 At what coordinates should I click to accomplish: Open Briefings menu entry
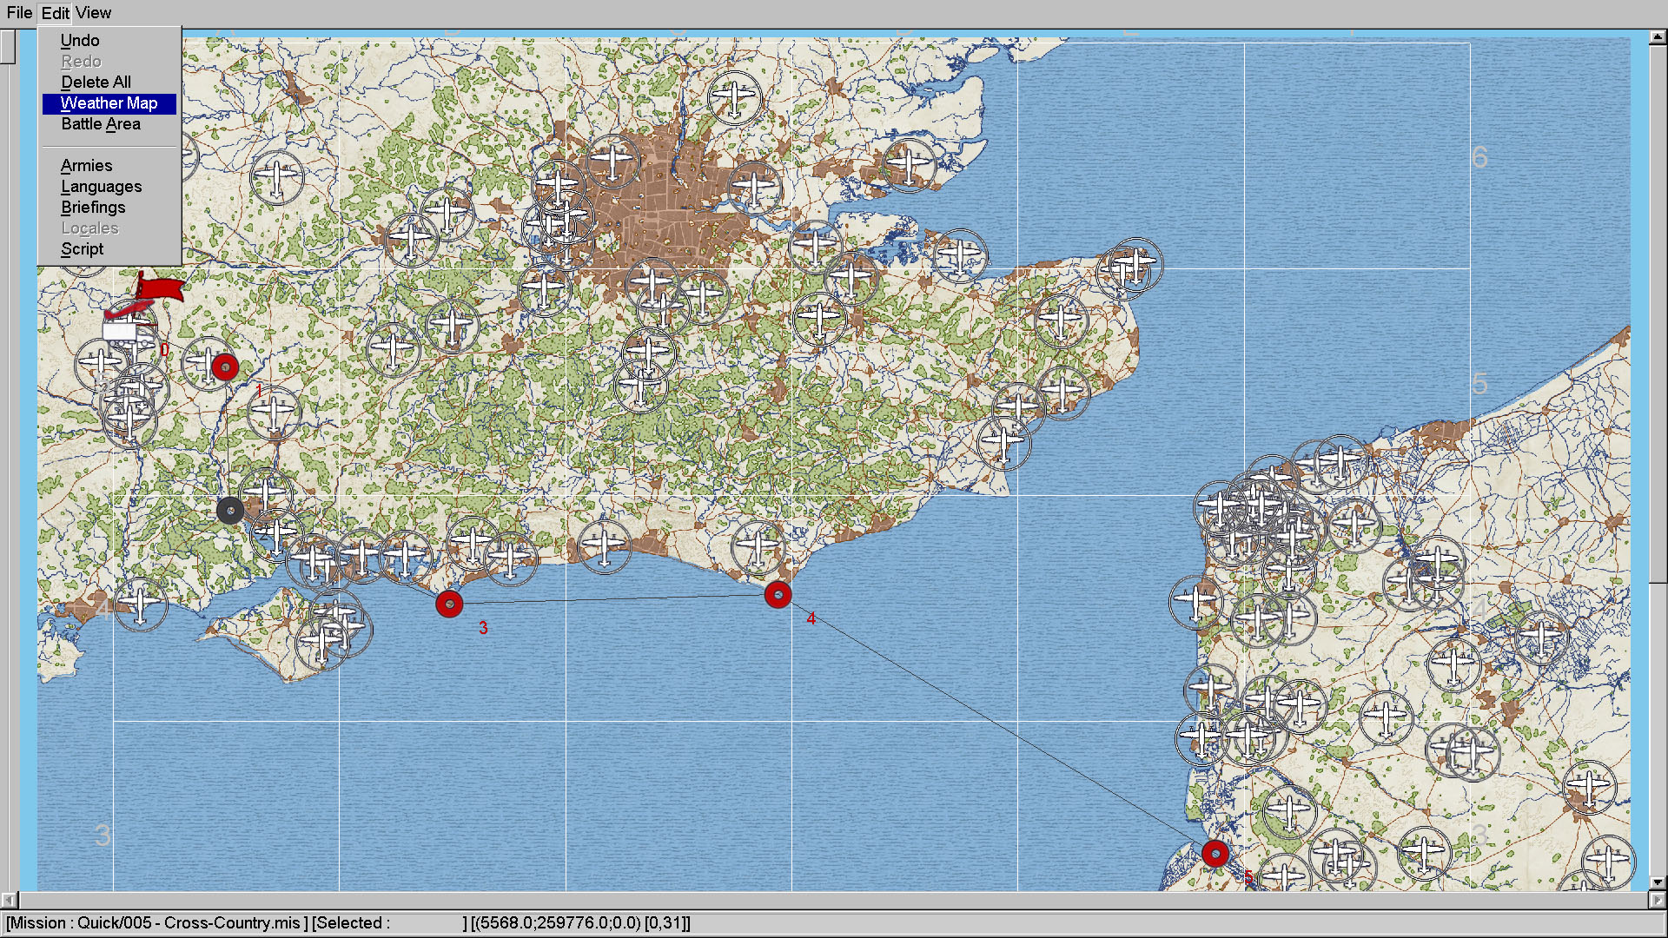coord(93,208)
